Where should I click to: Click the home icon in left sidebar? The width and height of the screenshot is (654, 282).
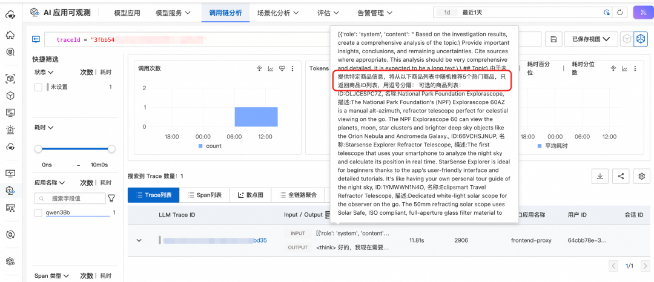point(10,34)
